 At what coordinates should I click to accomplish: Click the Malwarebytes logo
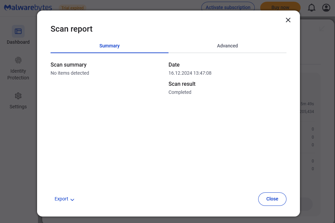pyautogui.click(x=28, y=7)
